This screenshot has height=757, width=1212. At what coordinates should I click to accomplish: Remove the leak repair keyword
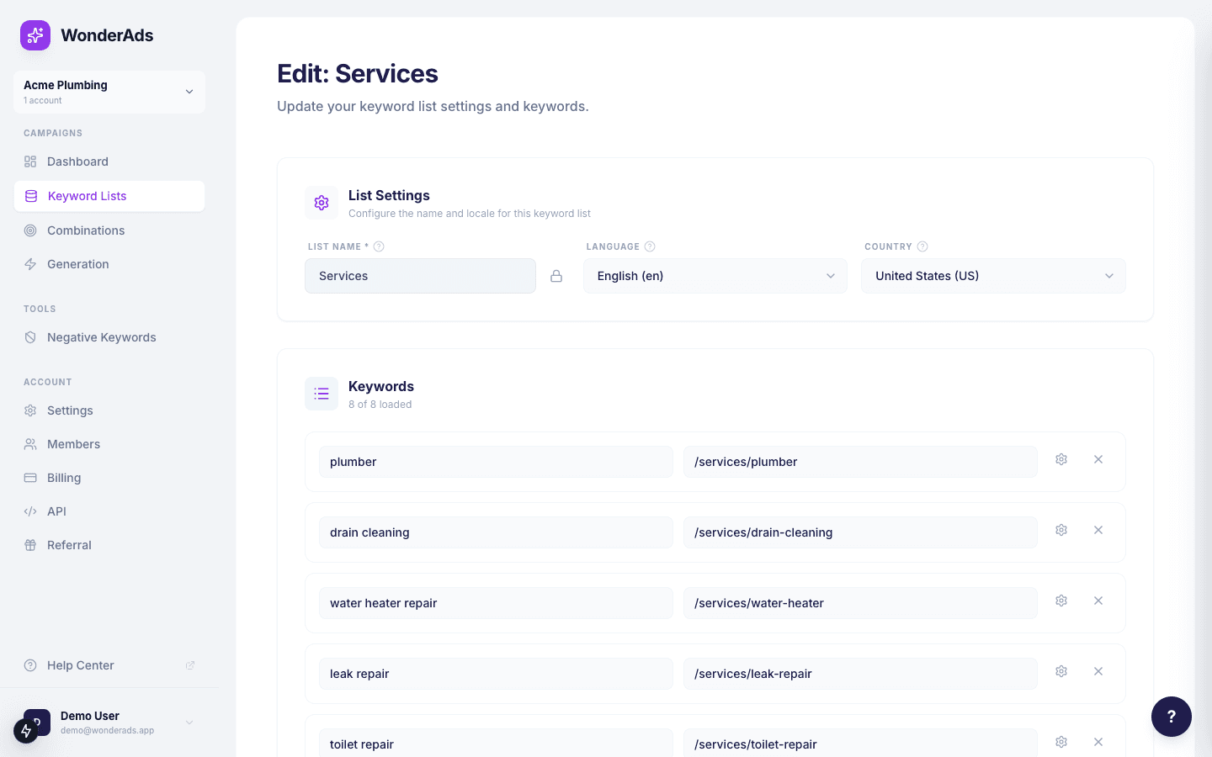pos(1098,671)
